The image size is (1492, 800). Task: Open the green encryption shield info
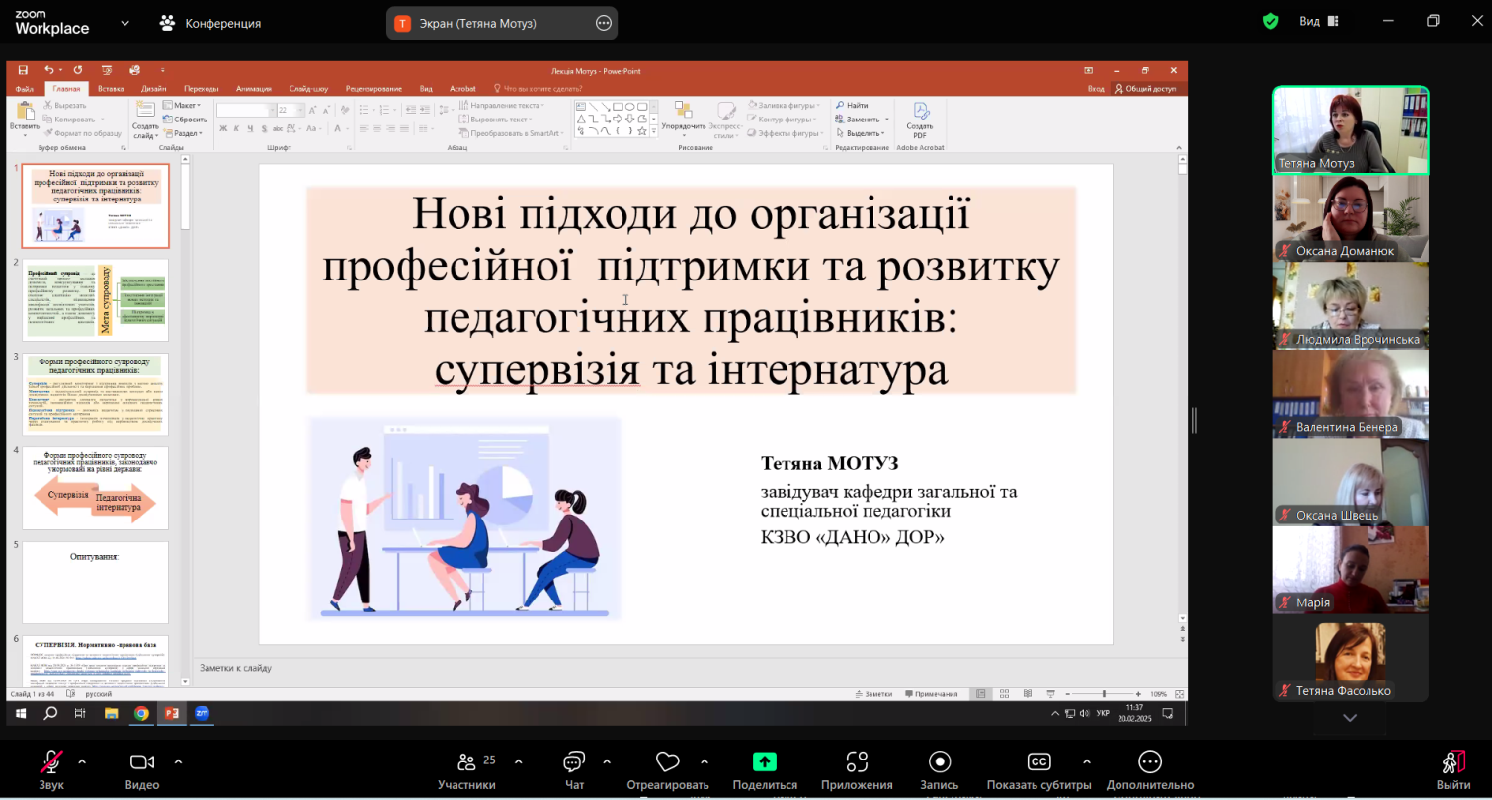(x=1271, y=22)
